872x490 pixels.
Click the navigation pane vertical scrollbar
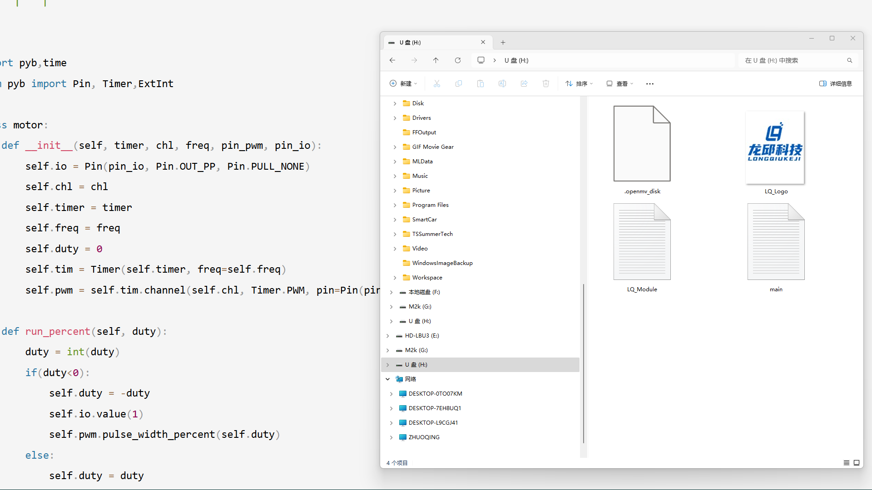[x=583, y=363]
